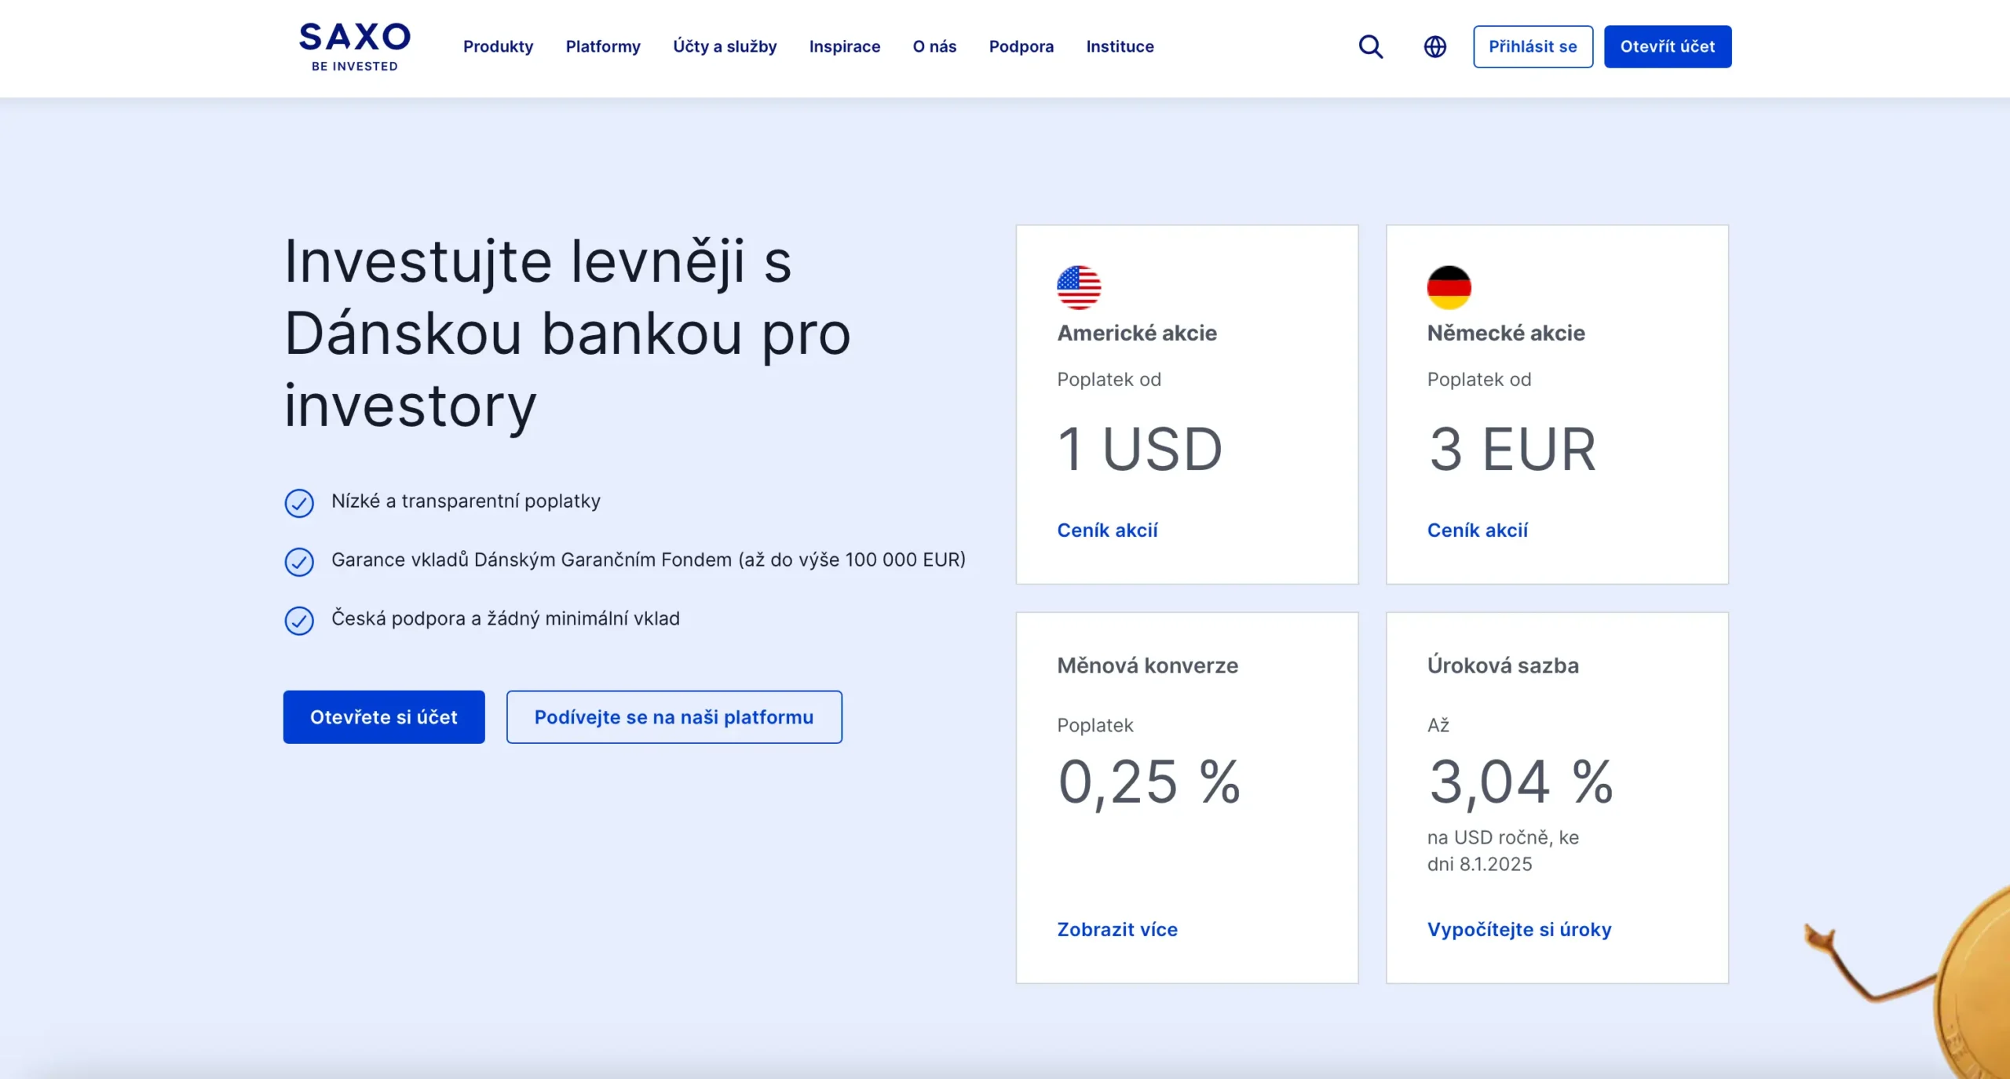Click checkmark icon beside Garance vkladů
The width and height of the screenshot is (2010, 1079).
coord(299,562)
